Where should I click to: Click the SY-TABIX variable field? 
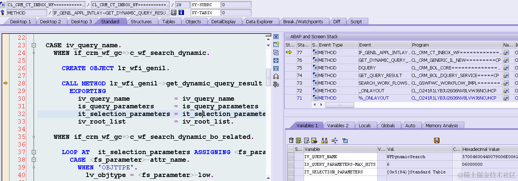click(x=206, y=13)
